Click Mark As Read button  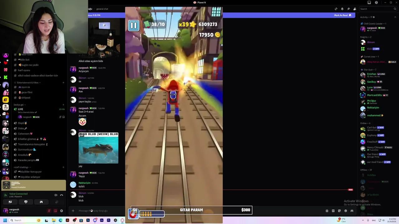pyautogui.click(x=343, y=15)
